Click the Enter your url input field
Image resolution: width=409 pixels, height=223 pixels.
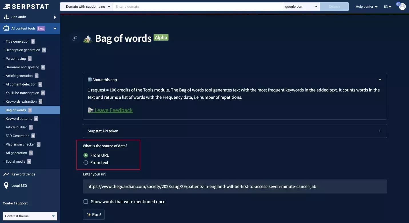235,186
